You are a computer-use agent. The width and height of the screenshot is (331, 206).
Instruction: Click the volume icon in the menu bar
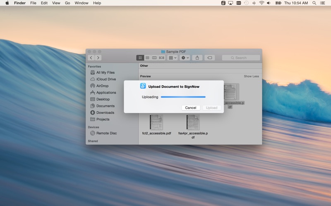click(269, 3)
